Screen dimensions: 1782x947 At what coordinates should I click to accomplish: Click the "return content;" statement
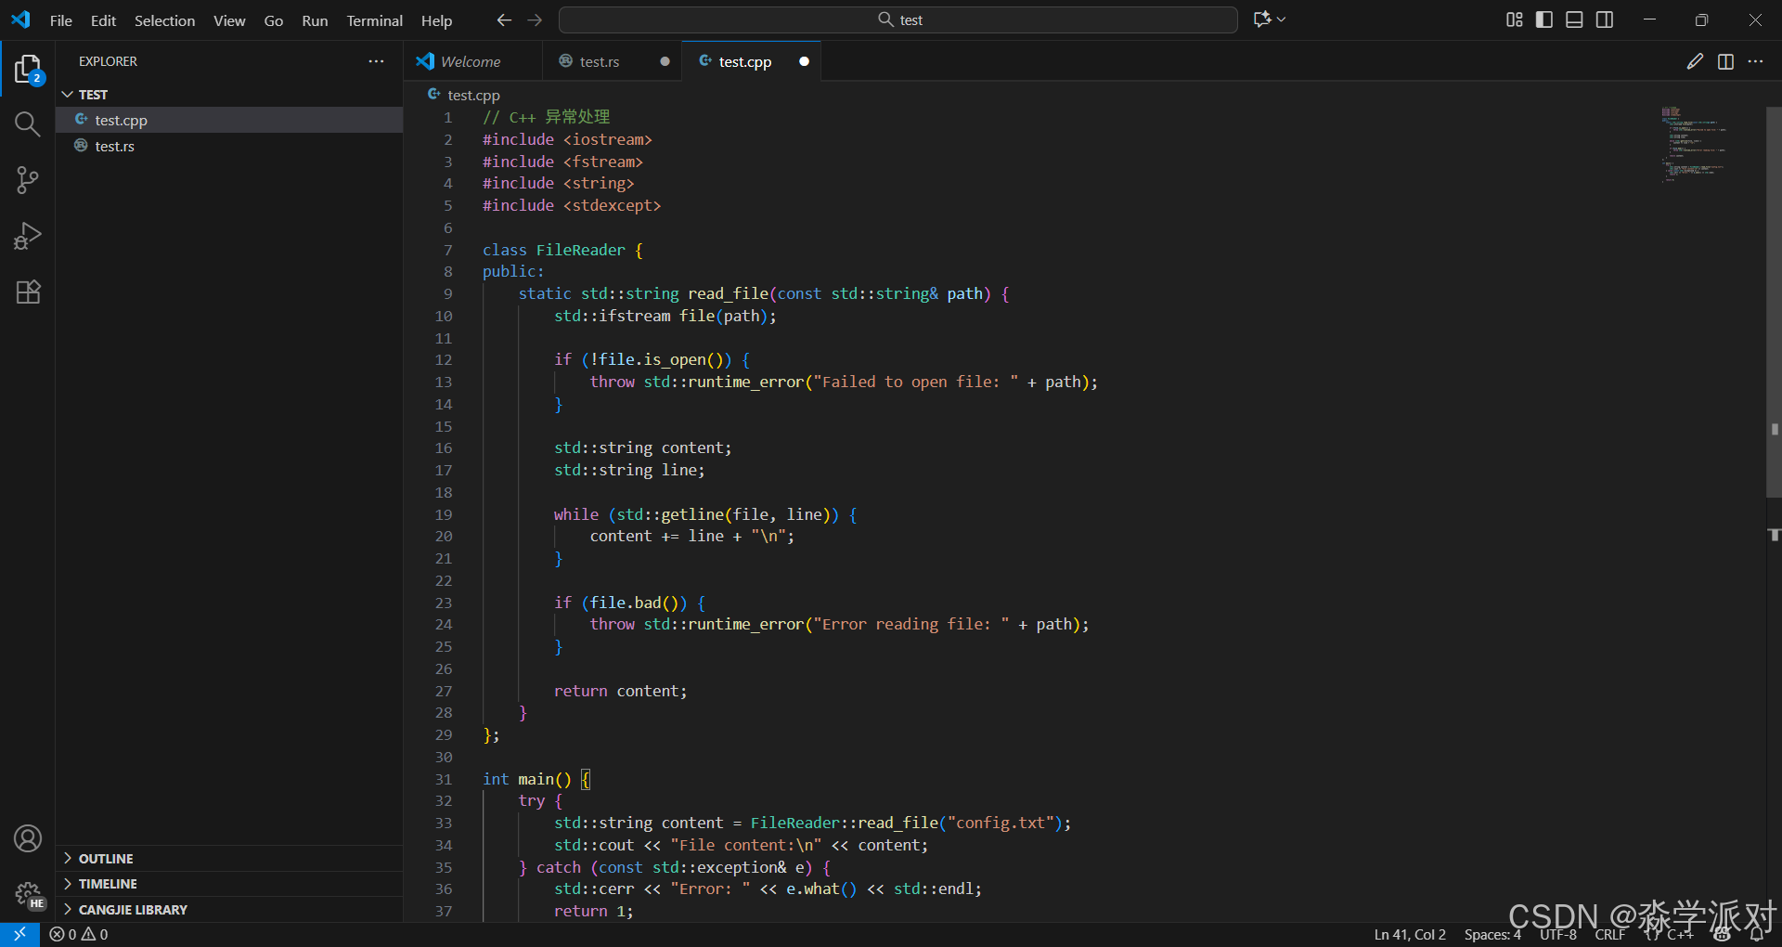[x=620, y=691]
